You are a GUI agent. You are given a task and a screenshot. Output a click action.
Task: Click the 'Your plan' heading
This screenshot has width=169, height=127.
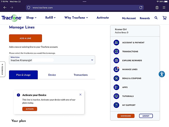tap(19, 121)
